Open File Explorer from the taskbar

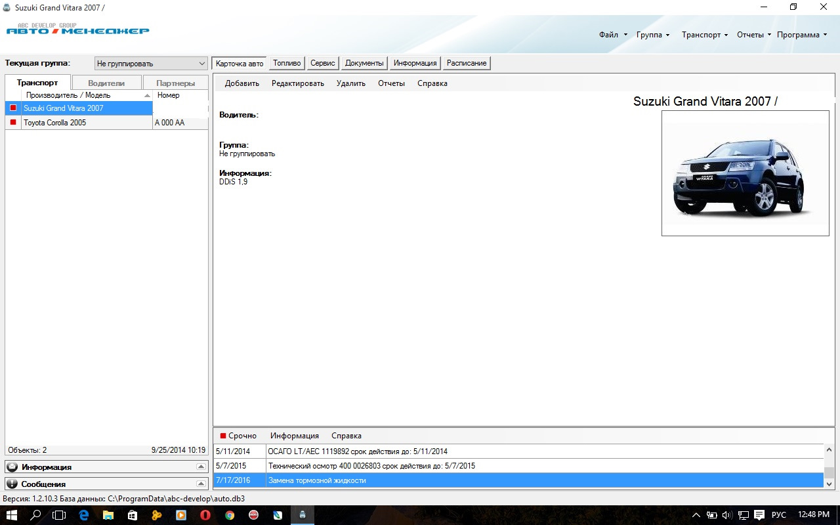108,514
